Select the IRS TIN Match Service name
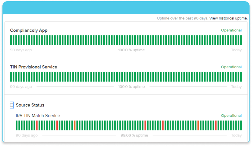The height and width of the screenshot is (146, 252). coord(38,116)
